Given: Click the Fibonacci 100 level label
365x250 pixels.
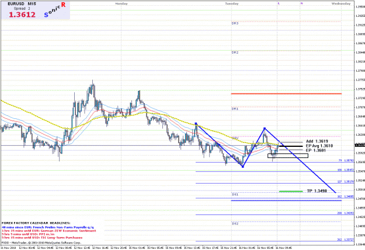Looking at the screenshot, I should click(346, 170).
